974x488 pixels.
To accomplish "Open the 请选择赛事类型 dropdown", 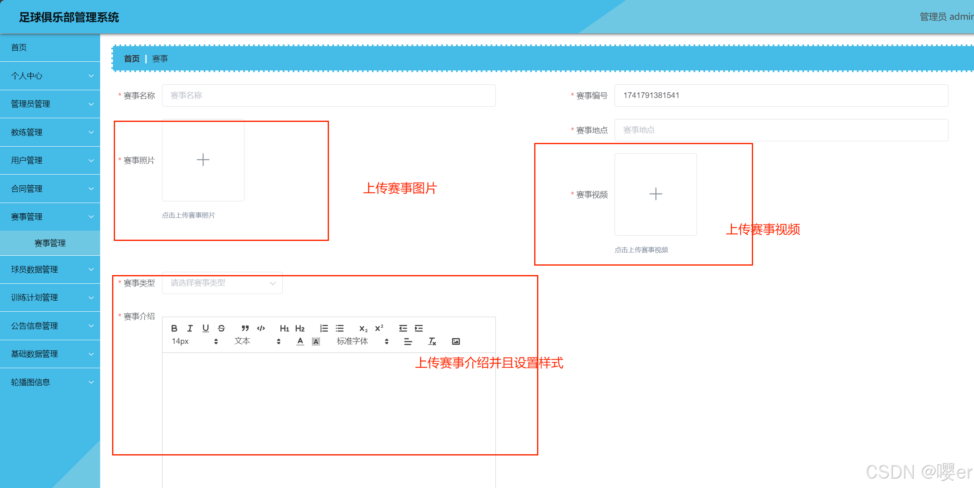I will coord(222,283).
